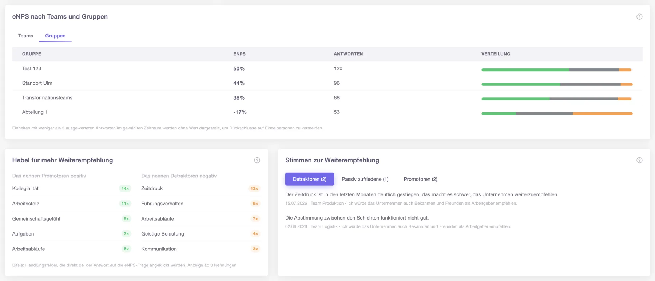Switch to the Teams tab

pos(25,36)
